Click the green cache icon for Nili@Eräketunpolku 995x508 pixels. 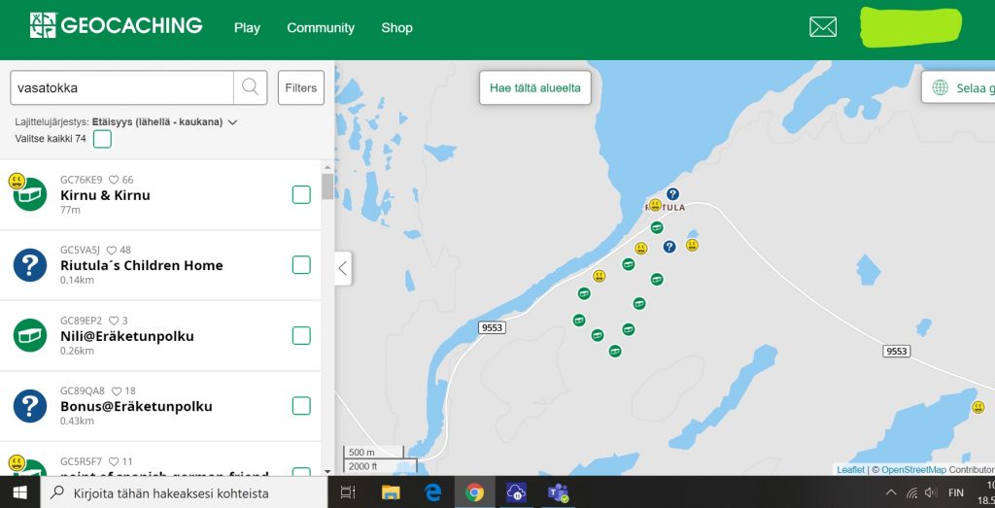click(30, 335)
